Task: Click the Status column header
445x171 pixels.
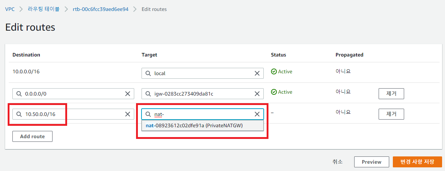Action: coord(279,55)
